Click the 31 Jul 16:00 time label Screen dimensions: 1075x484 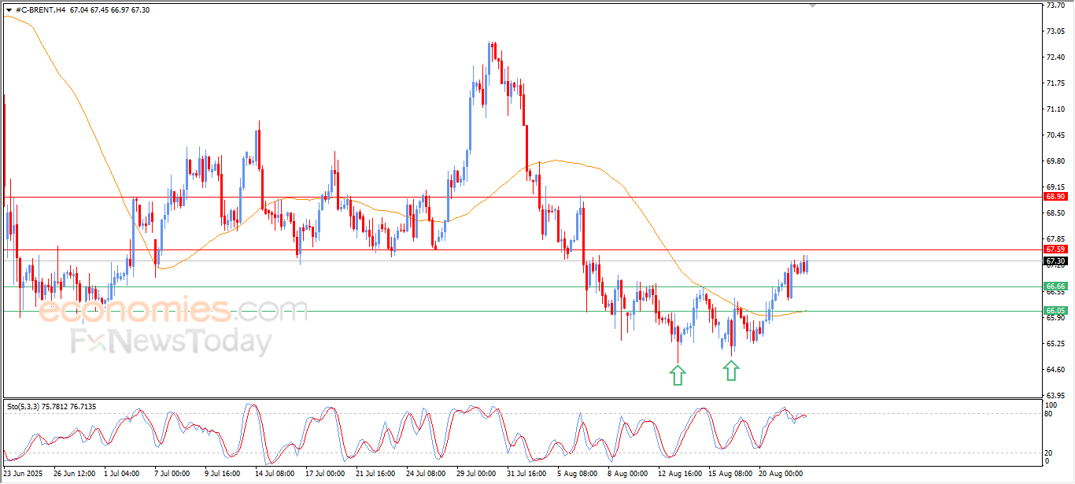coord(526,474)
